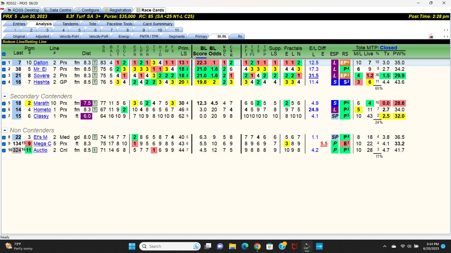Click the Task View taskbar icon

pos(208,246)
